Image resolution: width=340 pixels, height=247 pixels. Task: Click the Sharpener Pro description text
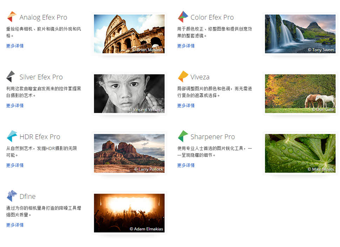(215, 152)
